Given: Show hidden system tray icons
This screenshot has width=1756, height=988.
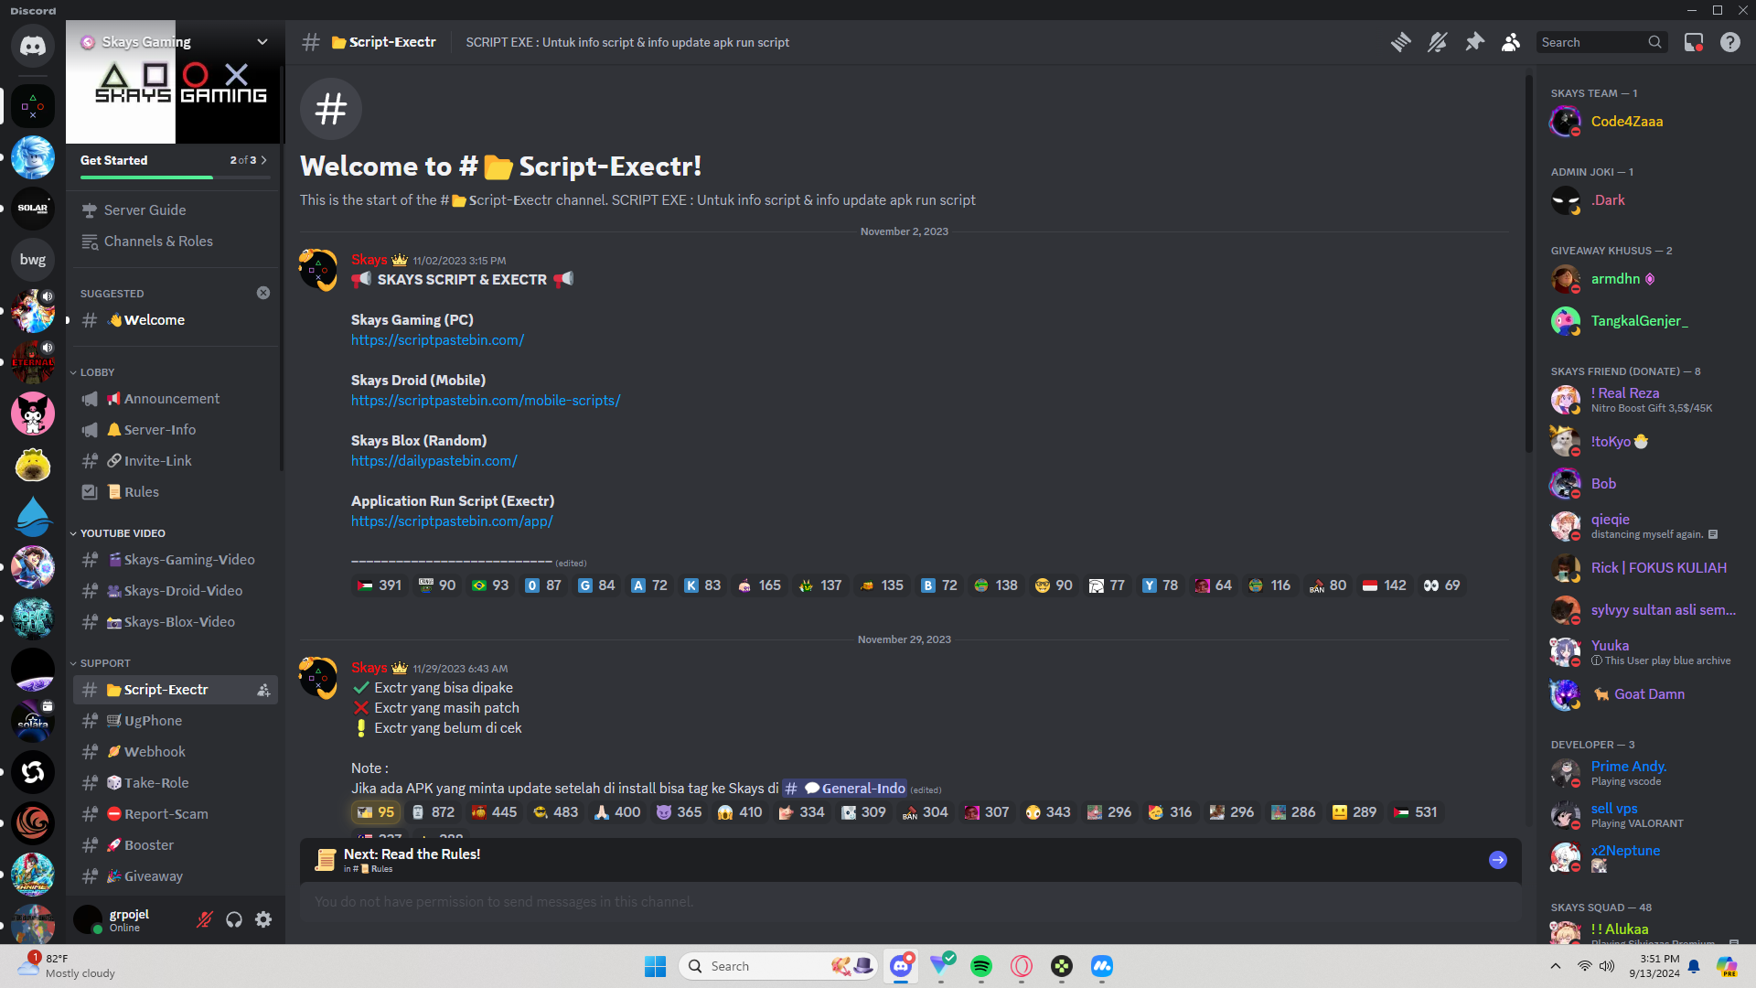Looking at the screenshot, I should [x=1556, y=966].
